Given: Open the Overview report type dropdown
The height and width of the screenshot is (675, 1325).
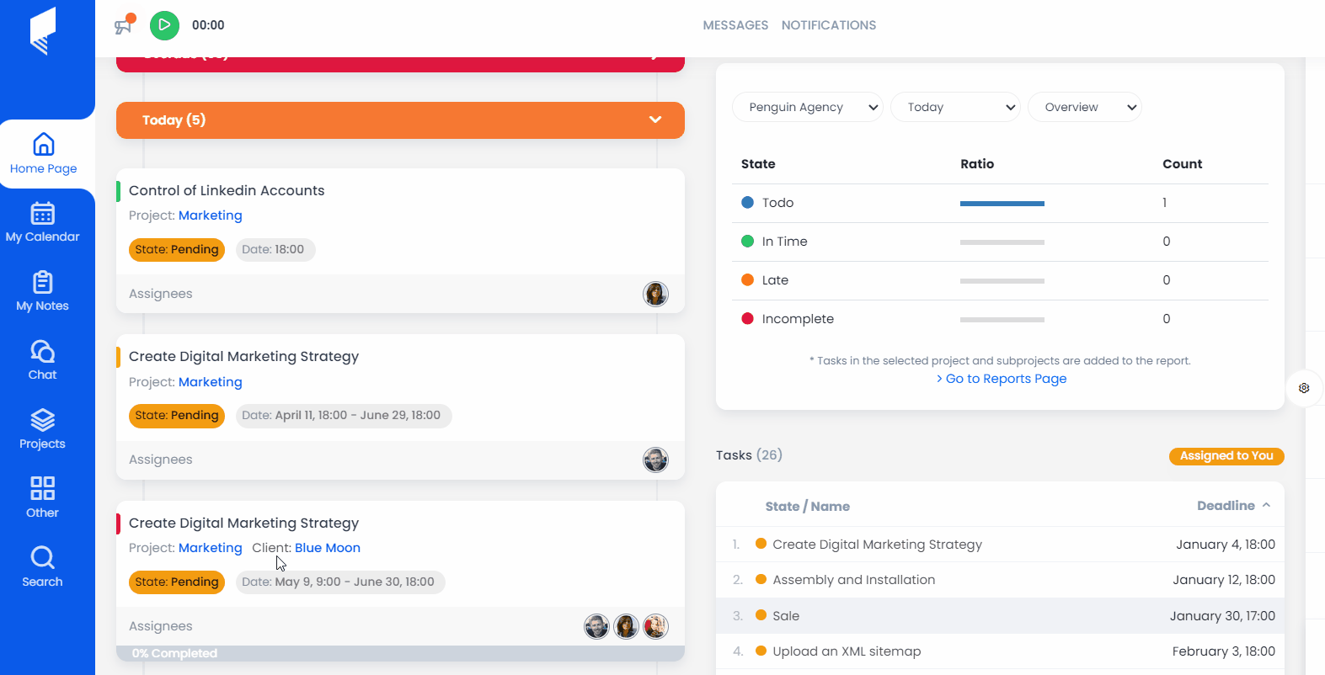Looking at the screenshot, I should click(x=1084, y=108).
